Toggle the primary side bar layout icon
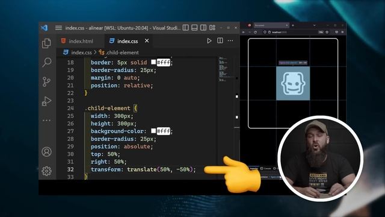Image resolution: width=385 pixels, height=217 pixels. [186, 28]
